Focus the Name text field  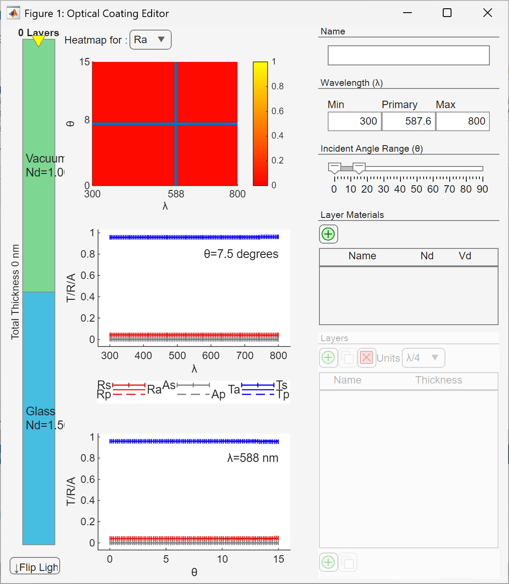[408, 56]
